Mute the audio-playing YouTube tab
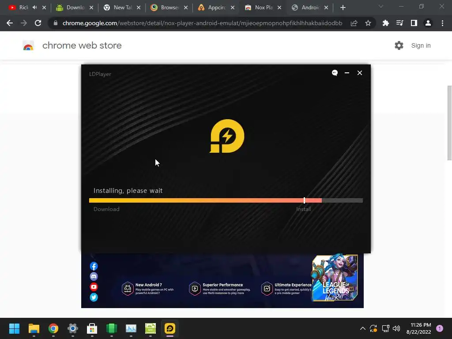 pos(34,8)
